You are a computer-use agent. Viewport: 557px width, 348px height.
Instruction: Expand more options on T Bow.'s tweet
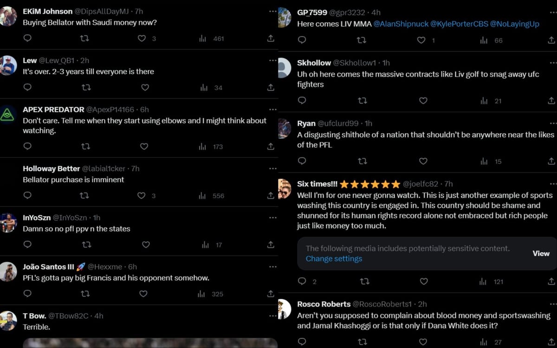click(x=273, y=316)
